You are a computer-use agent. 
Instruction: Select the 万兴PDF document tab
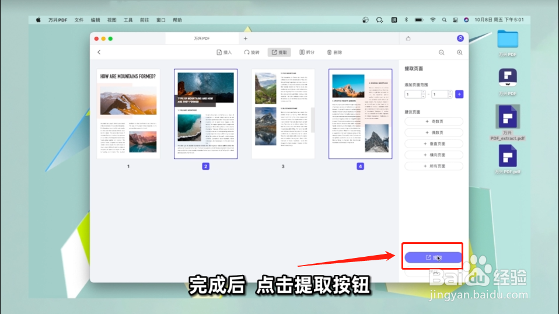click(202, 39)
